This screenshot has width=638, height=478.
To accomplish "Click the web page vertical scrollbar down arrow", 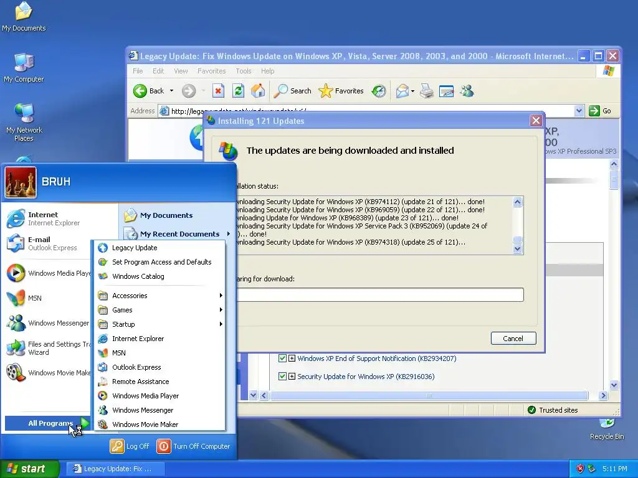I will tap(614, 385).
